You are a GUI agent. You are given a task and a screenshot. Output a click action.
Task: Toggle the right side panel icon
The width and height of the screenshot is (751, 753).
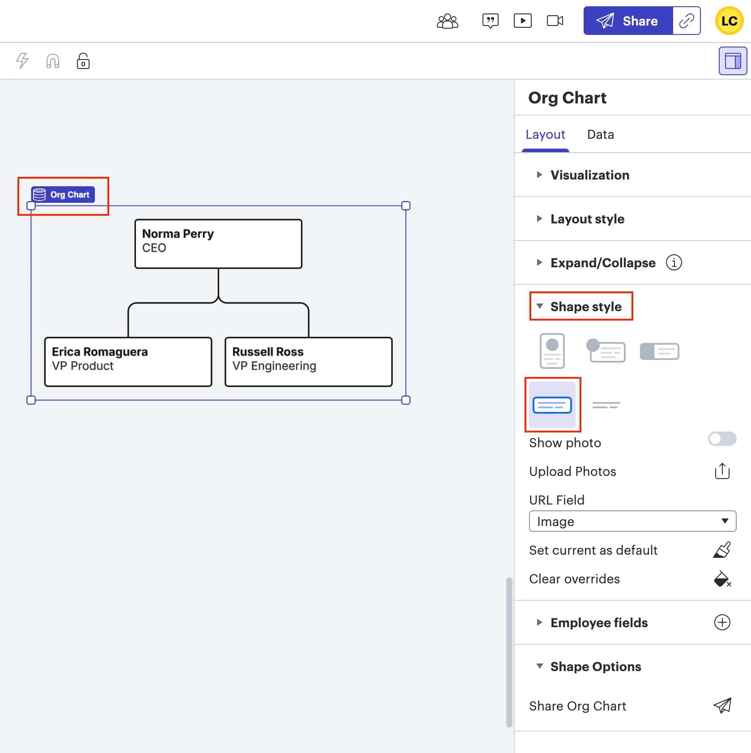[x=733, y=61]
